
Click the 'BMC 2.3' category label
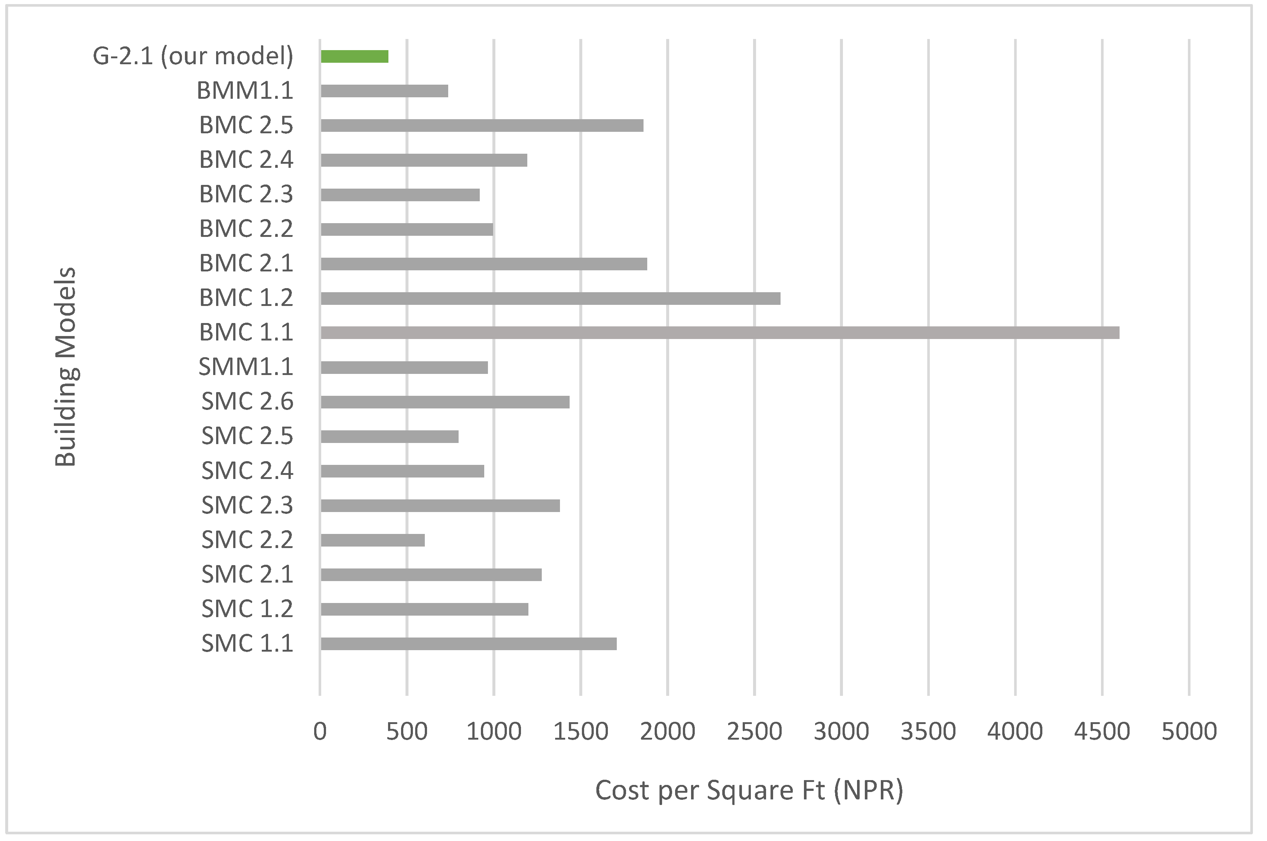pyautogui.click(x=246, y=194)
